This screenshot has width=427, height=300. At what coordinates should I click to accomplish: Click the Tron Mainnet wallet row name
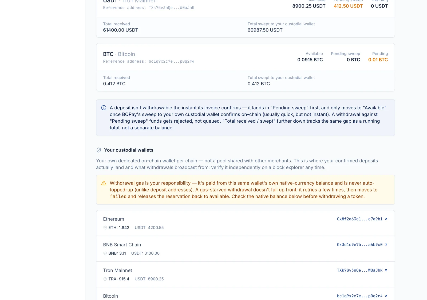(117, 270)
